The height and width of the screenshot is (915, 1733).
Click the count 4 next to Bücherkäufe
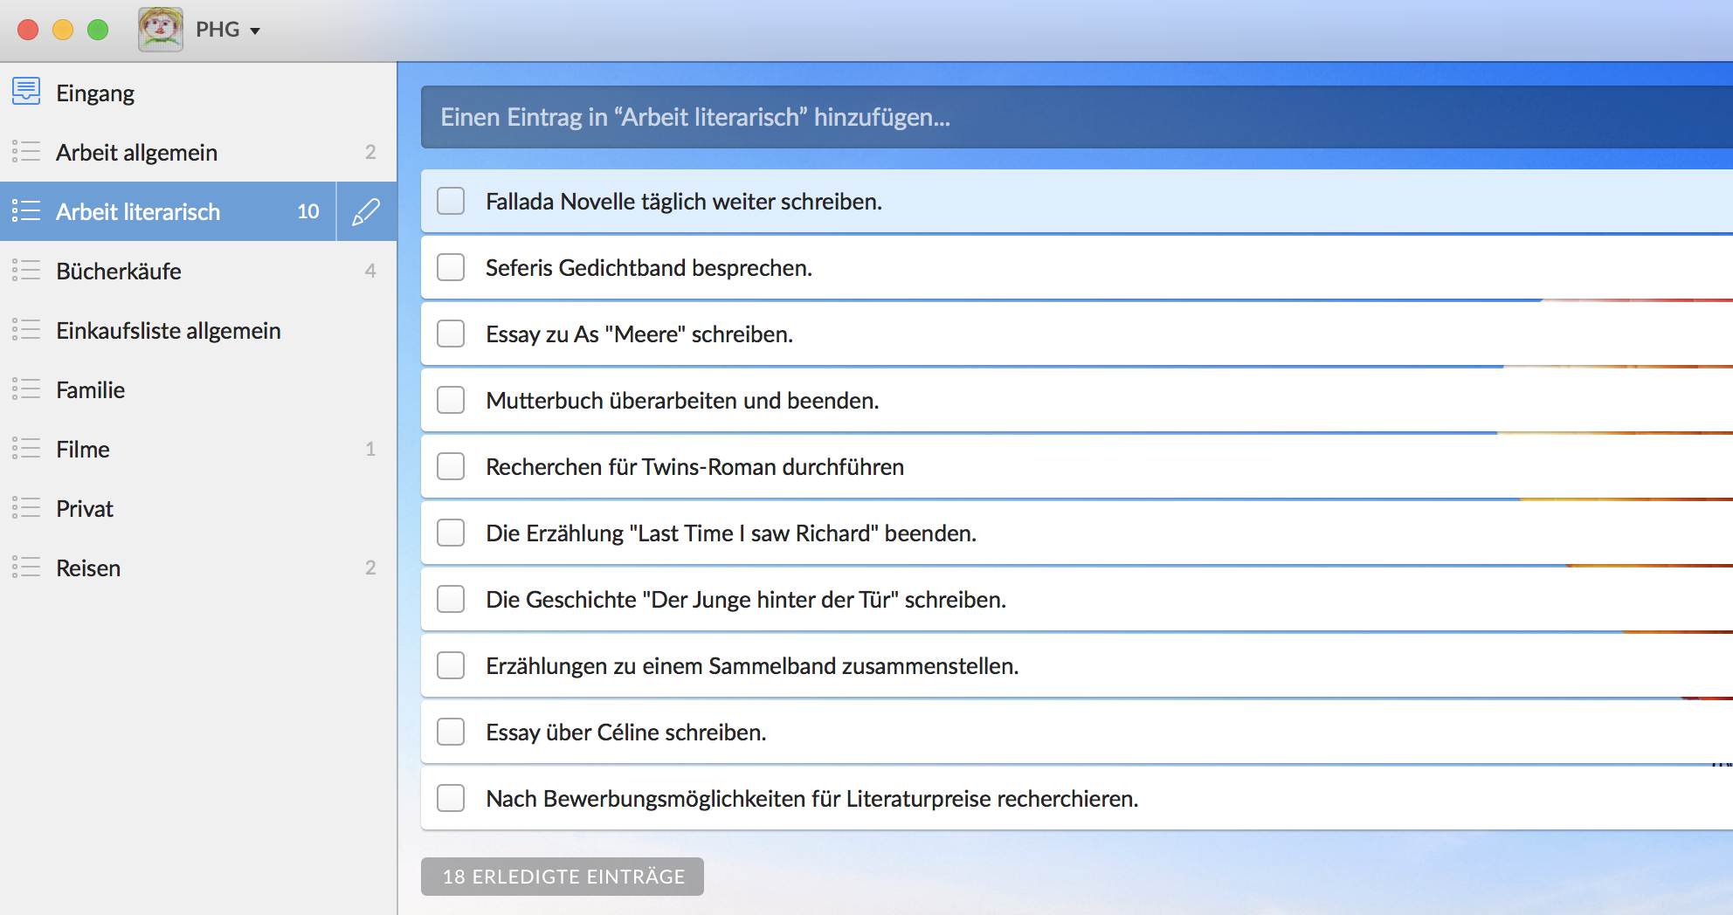[370, 271]
